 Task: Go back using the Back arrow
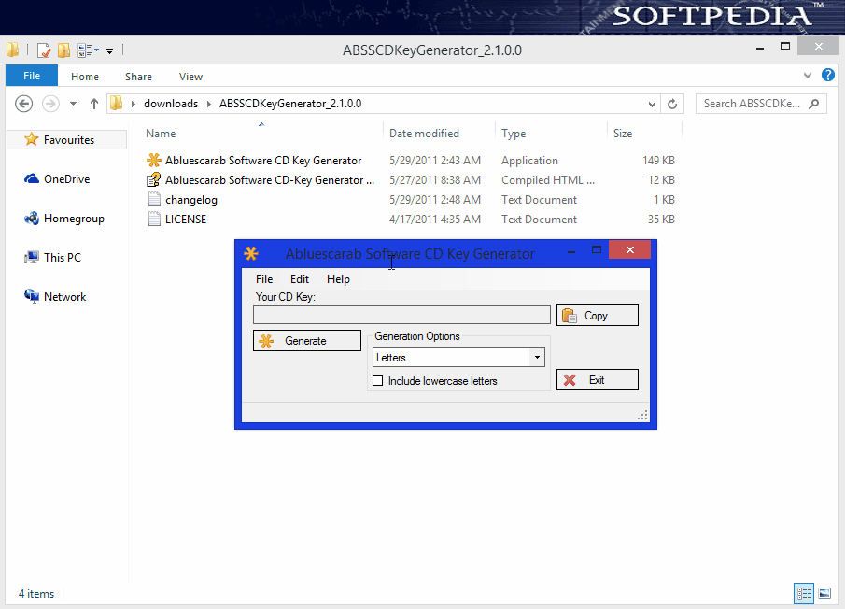23,104
